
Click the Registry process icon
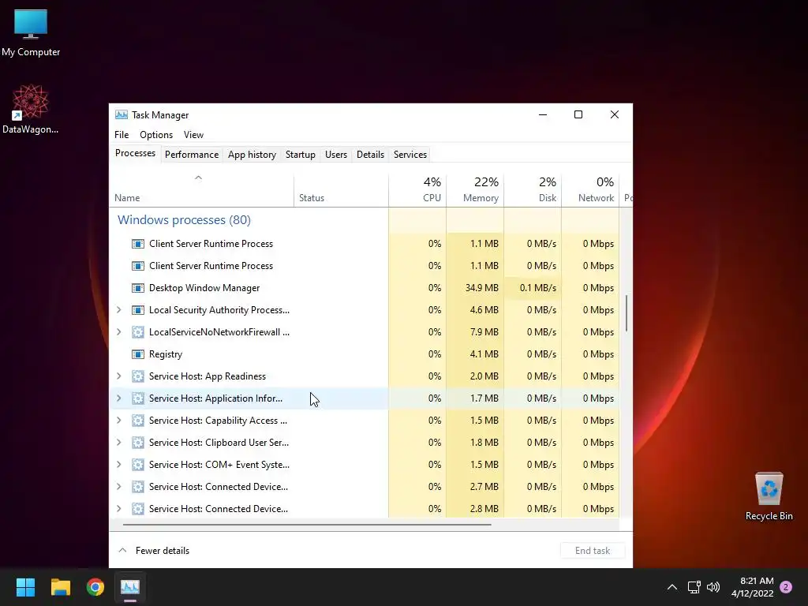tap(137, 354)
